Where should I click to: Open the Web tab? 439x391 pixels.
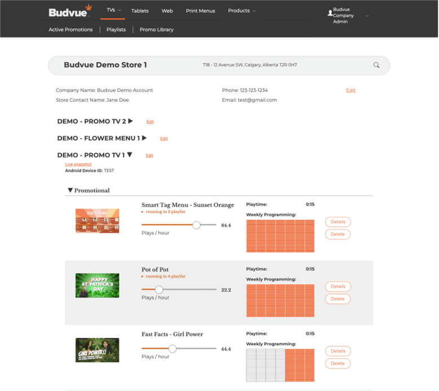point(167,11)
